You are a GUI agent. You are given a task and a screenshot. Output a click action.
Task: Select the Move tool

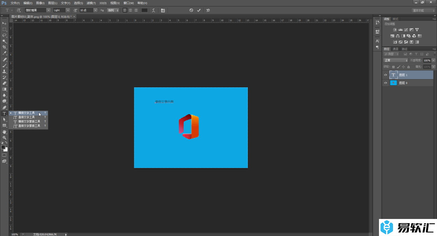tap(4, 23)
